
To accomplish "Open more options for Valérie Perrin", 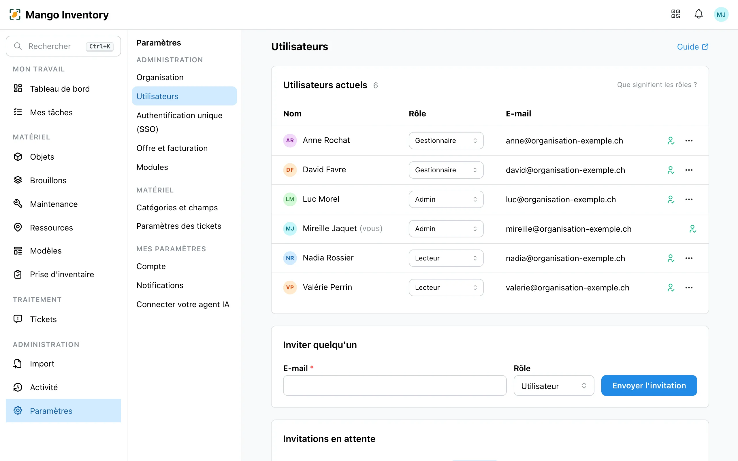I will click(x=689, y=288).
